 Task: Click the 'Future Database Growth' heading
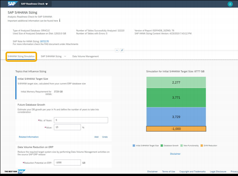point(31,104)
